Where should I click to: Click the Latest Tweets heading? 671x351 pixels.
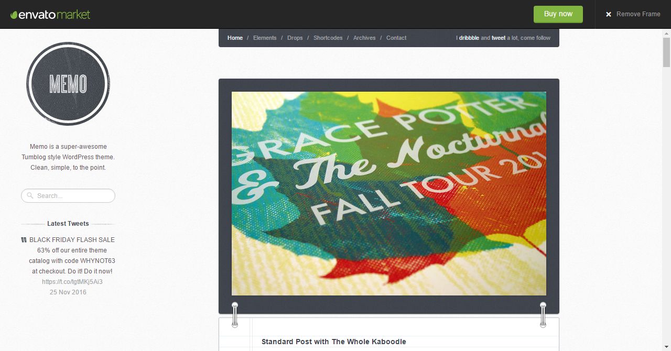(x=68, y=224)
